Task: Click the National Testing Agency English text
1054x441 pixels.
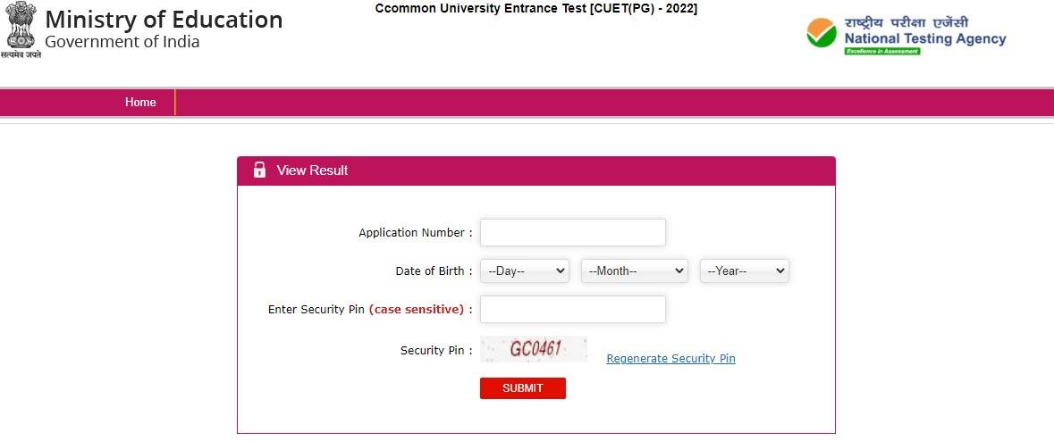Action: coord(924,38)
